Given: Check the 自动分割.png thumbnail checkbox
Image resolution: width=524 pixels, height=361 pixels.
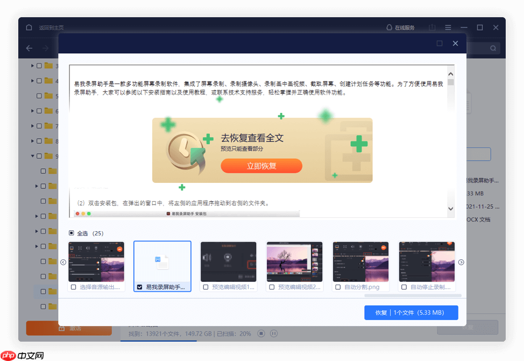Looking at the screenshot, I should click(338, 287).
